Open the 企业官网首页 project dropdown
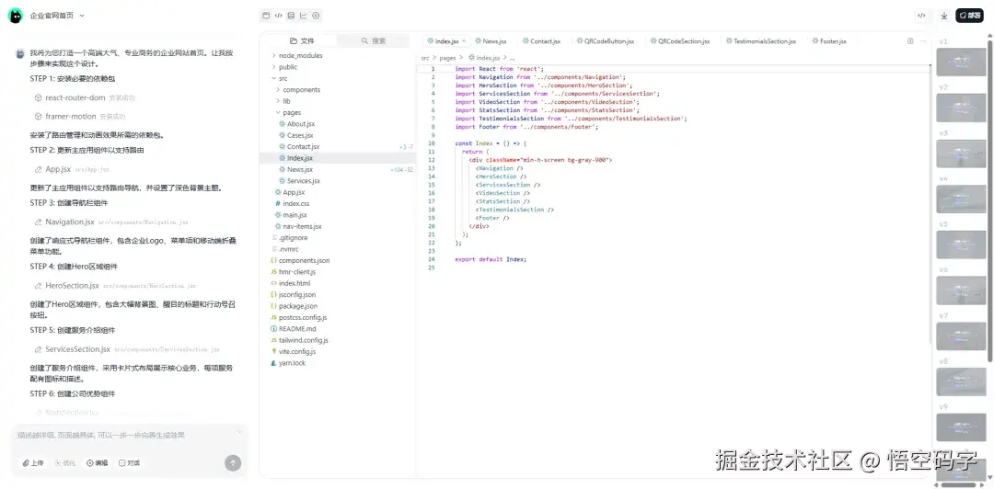994x489 pixels. [57, 16]
